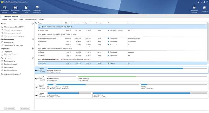The image size is (209, 113).
Task: Select the X:ADMIN1 FAT32 partition row
Action: [x=122, y=52]
